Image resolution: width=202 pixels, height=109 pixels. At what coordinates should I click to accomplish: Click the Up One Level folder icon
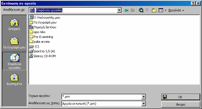133,10
